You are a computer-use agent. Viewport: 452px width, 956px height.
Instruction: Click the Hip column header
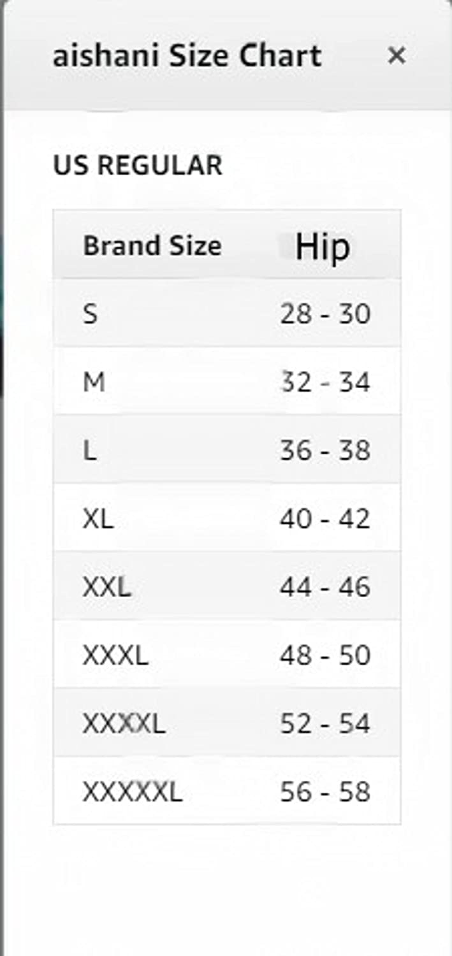tap(323, 246)
